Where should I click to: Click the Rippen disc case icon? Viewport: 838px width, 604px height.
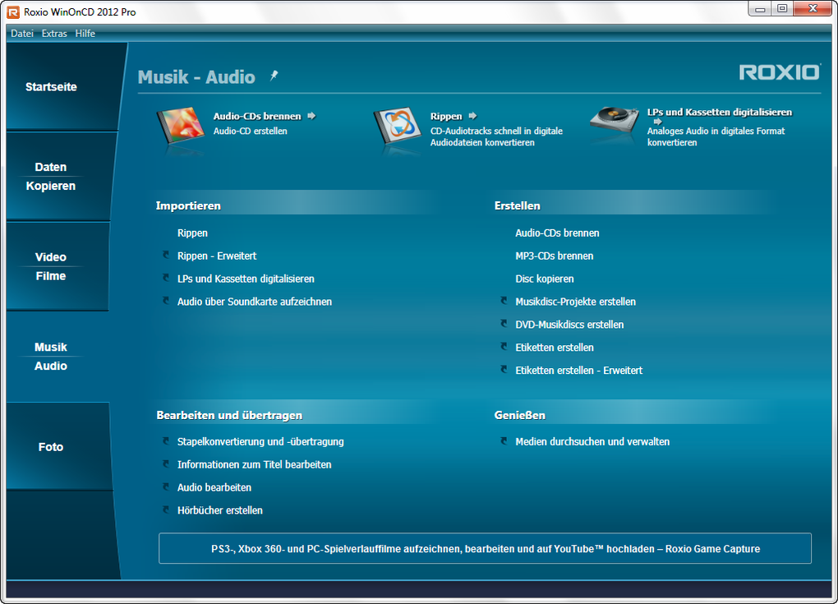point(398,125)
